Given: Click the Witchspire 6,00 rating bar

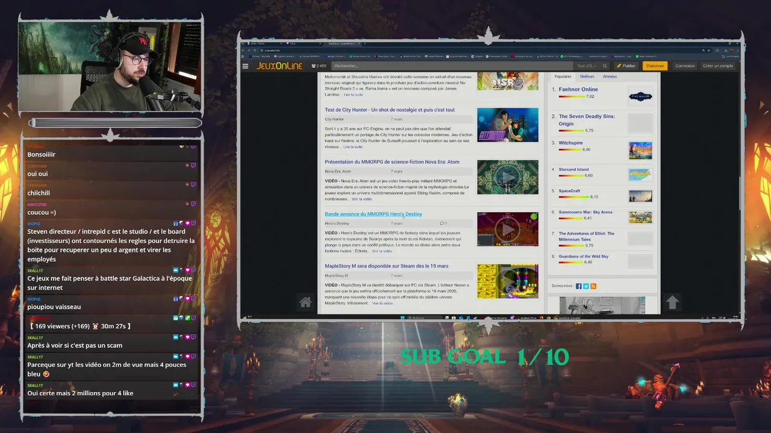Looking at the screenshot, I should click(x=569, y=150).
